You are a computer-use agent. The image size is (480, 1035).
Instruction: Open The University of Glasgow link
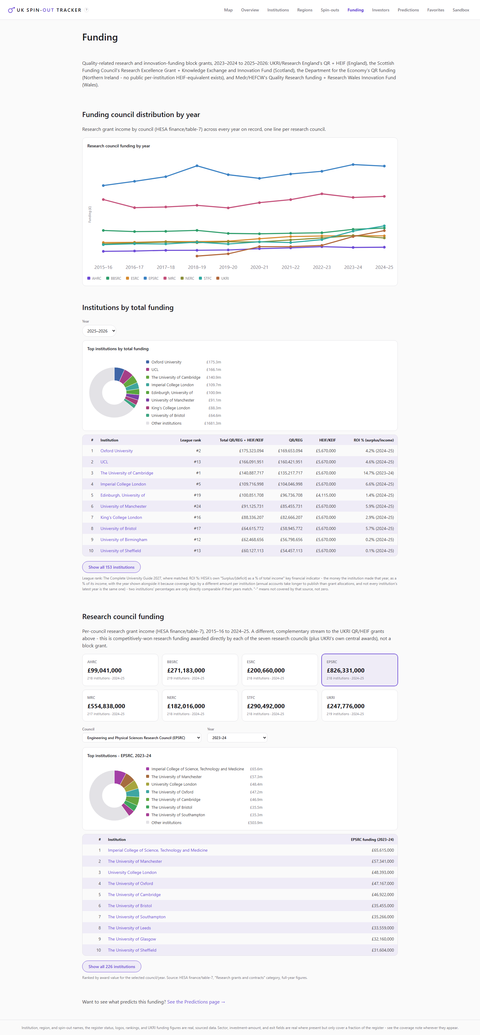132,939
